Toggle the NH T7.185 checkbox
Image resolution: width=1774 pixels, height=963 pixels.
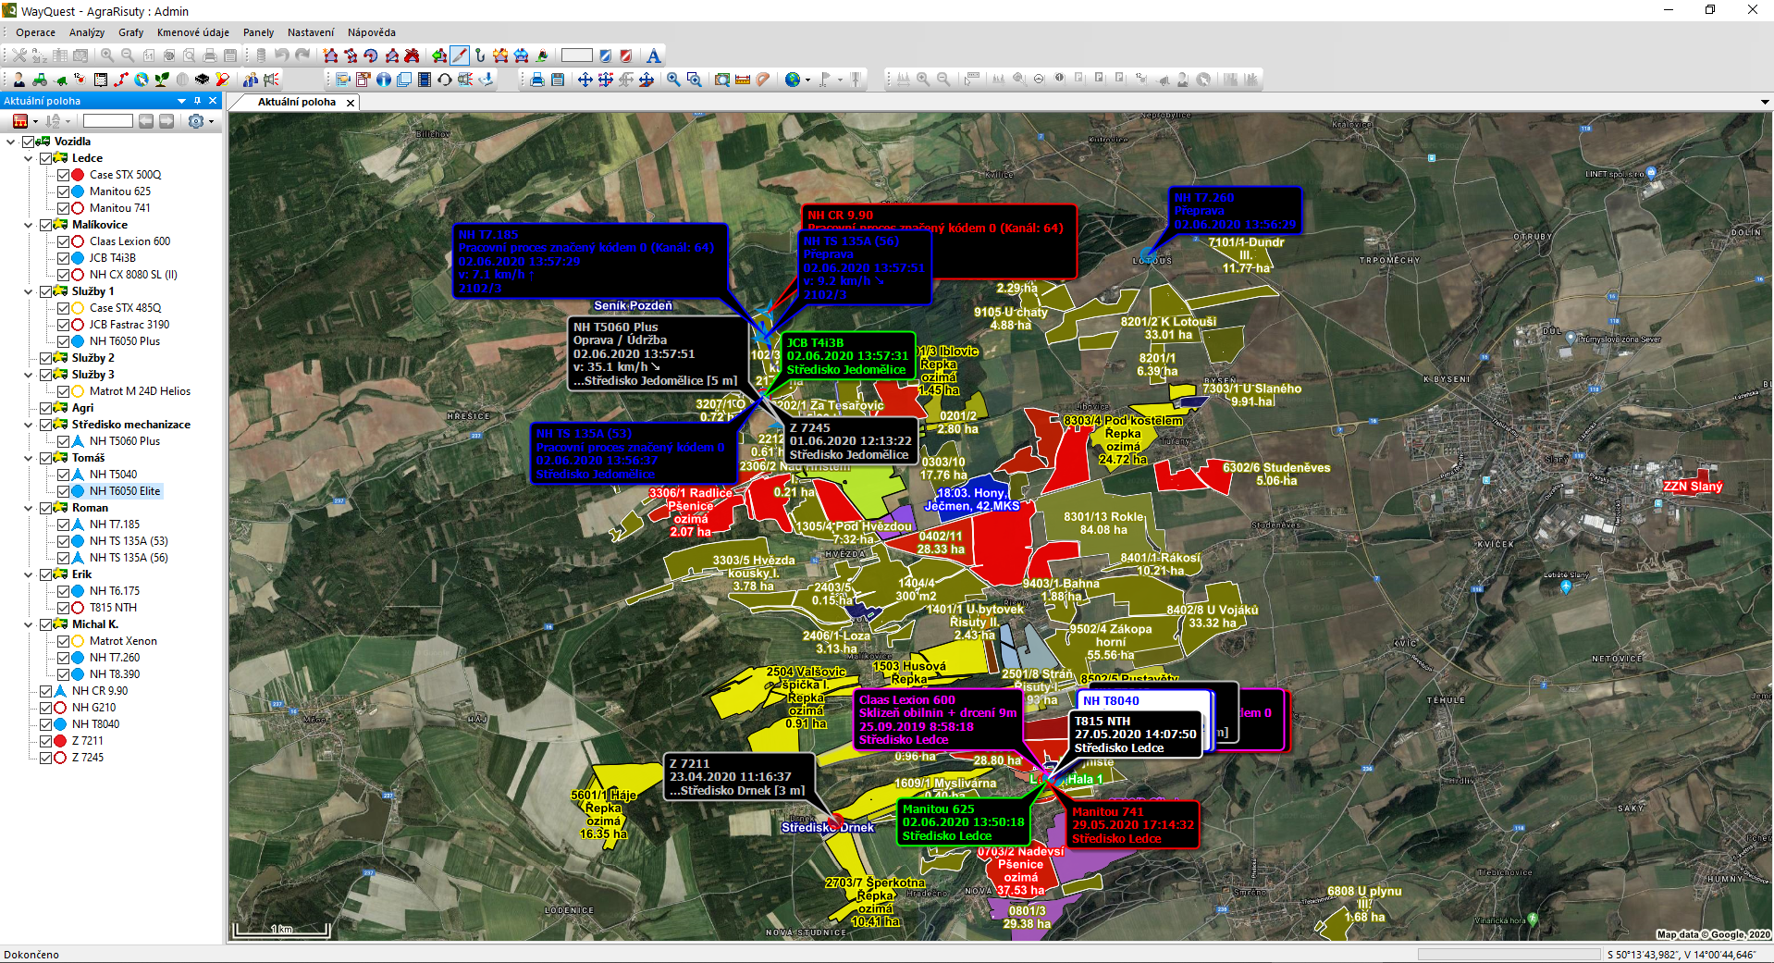pyautogui.click(x=63, y=525)
